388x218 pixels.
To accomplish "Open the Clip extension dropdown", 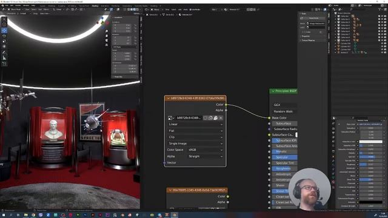I will click(x=195, y=137).
